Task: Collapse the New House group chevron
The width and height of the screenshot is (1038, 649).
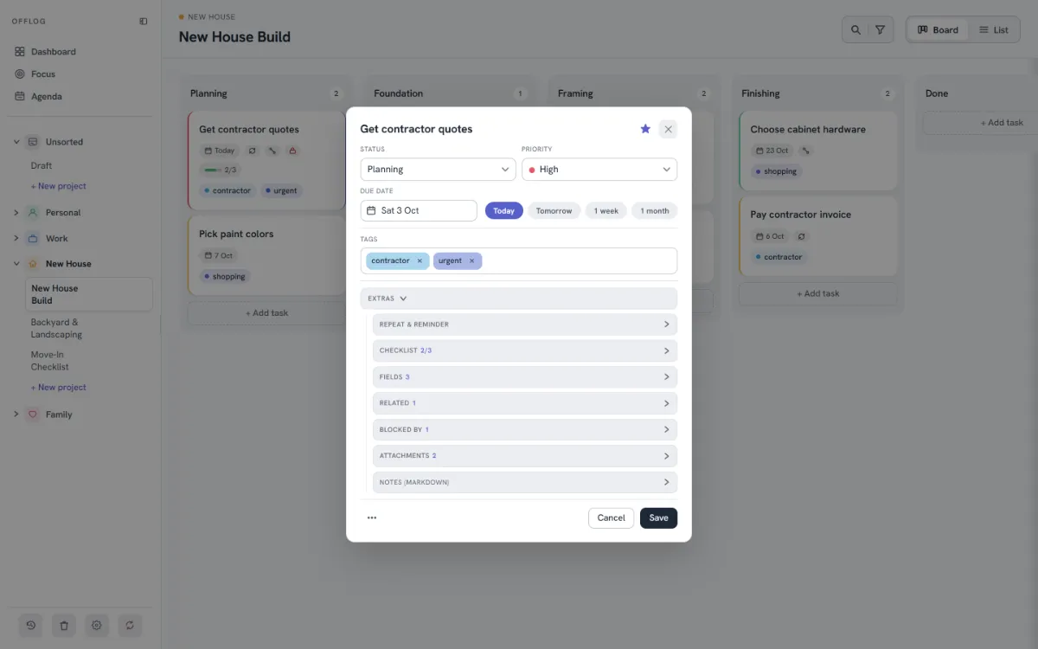Action: point(16,264)
